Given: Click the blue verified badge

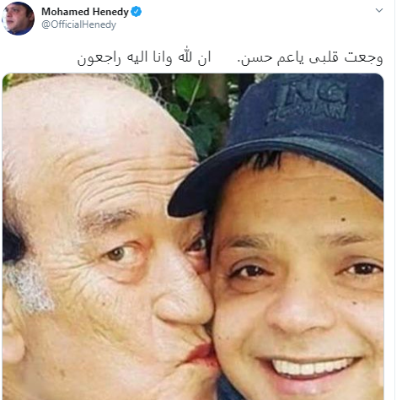Looking at the screenshot, I should coord(137,12).
